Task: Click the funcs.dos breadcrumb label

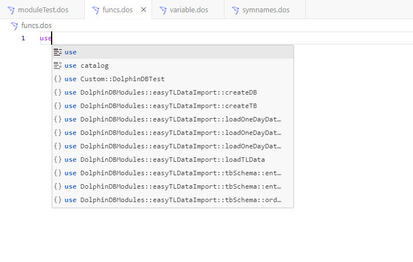Action: (x=36, y=26)
